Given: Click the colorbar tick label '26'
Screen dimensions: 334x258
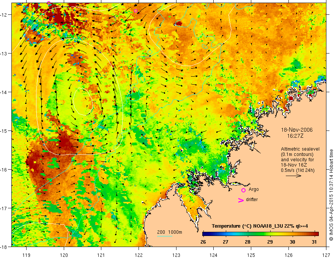Looking at the screenshot, I should click(203, 242).
